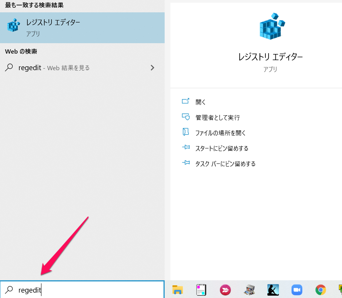
Task: Open File Explorer from the taskbar
Action: click(x=178, y=290)
